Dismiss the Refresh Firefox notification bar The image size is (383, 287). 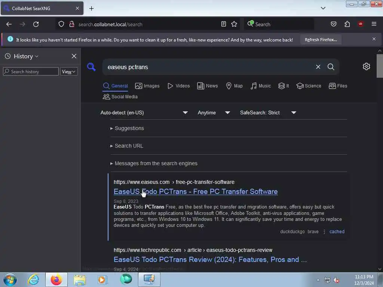(x=374, y=39)
